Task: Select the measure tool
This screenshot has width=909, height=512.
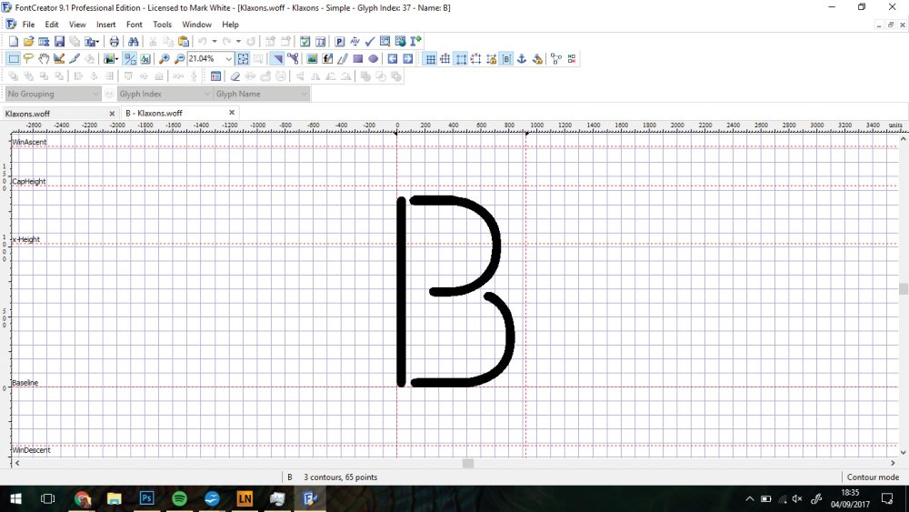Action: coord(59,58)
